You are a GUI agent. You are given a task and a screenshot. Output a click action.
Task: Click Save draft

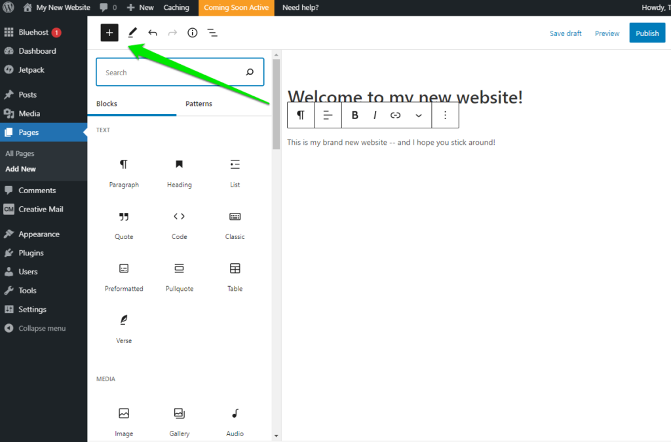point(566,33)
